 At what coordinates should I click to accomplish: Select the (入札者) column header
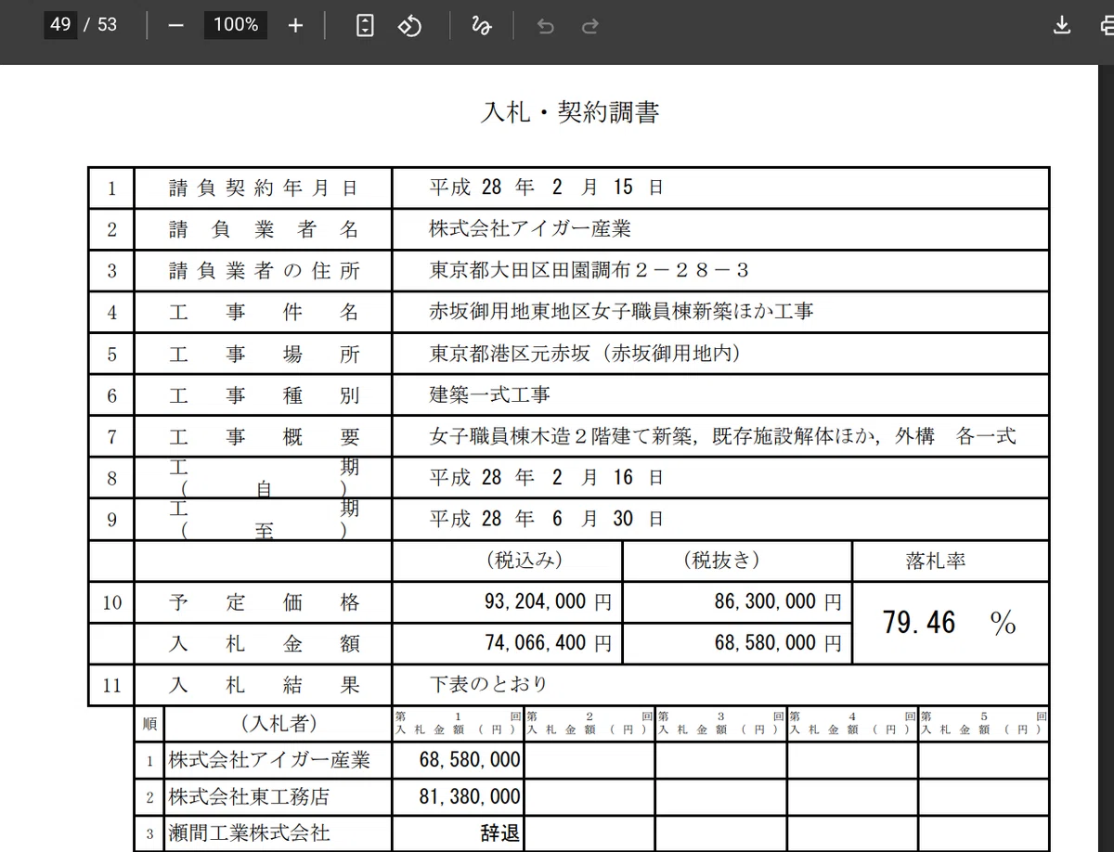pyautogui.click(x=278, y=723)
